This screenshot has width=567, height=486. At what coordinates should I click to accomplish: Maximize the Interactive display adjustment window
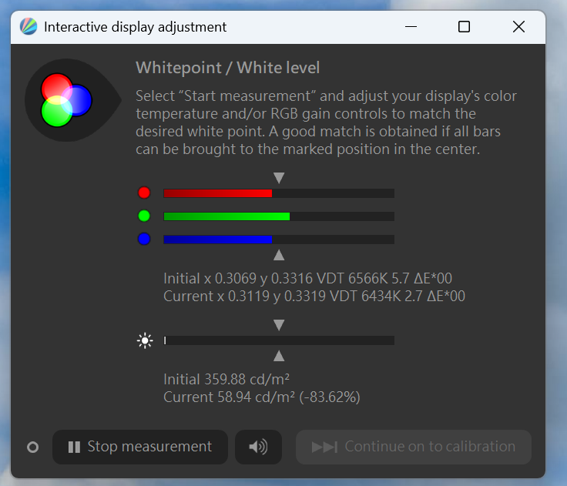coord(464,27)
